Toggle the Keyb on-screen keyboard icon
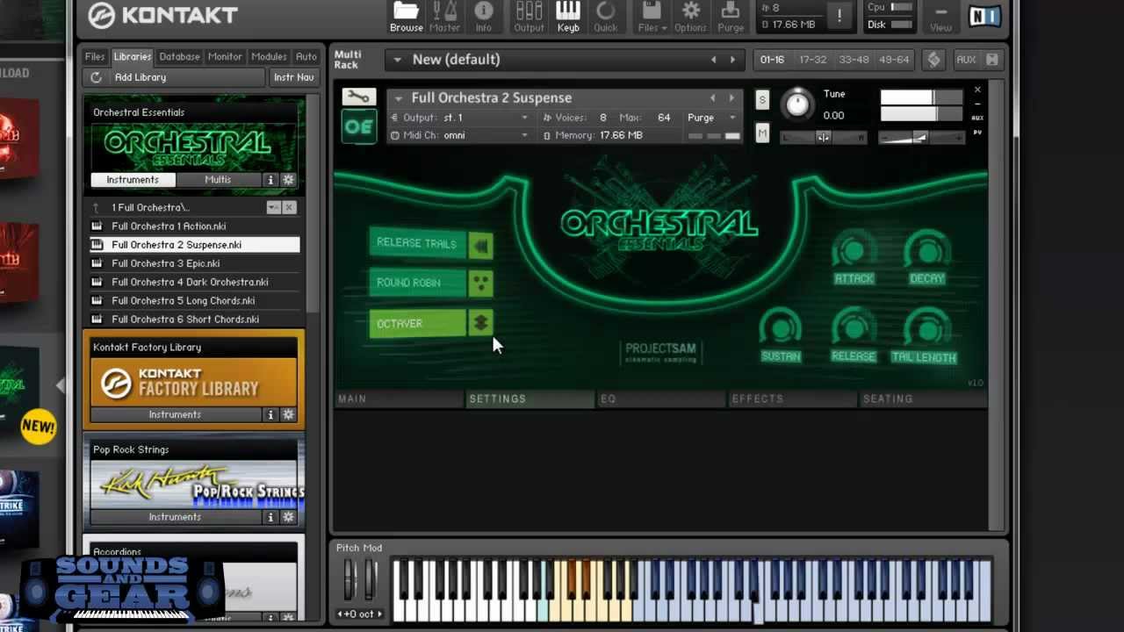This screenshot has height=632, width=1124. point(568,17)
